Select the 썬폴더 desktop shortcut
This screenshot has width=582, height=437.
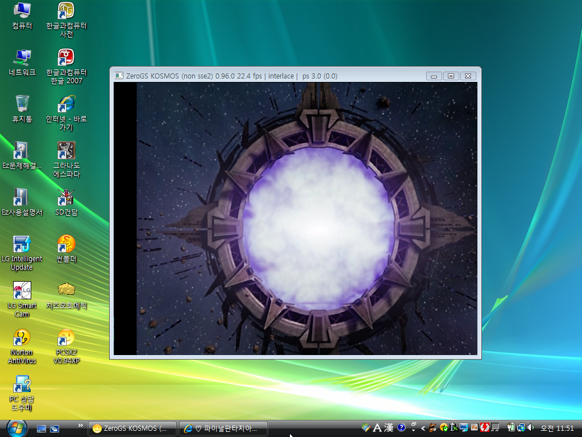click(66, 249)
